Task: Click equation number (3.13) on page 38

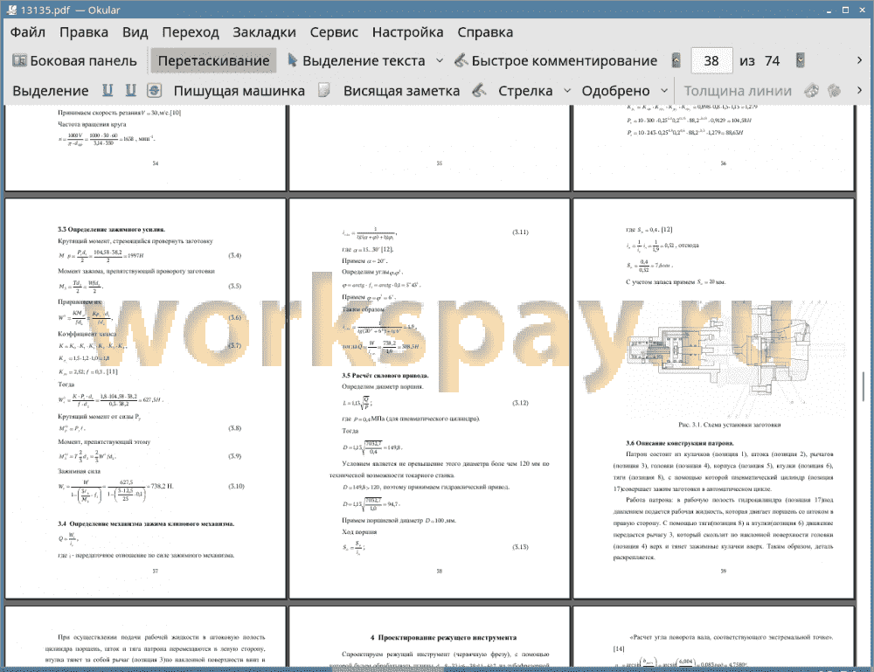Action: pos(520,547)
